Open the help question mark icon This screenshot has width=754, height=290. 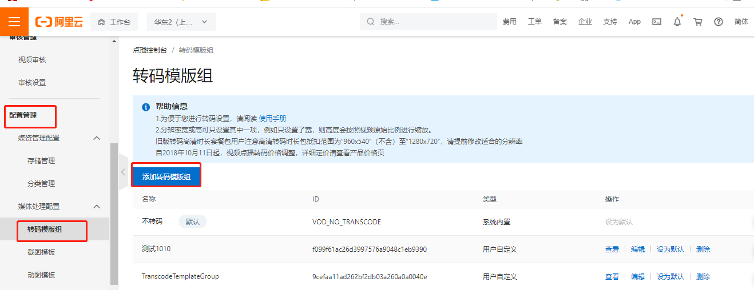(719, 22)
